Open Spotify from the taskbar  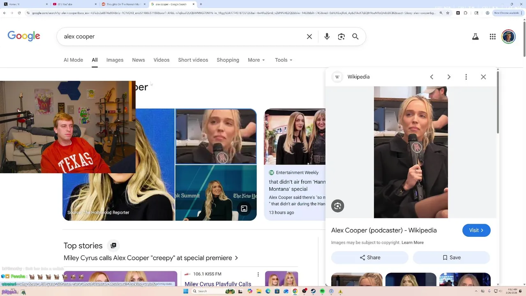(x=322, y=291)
